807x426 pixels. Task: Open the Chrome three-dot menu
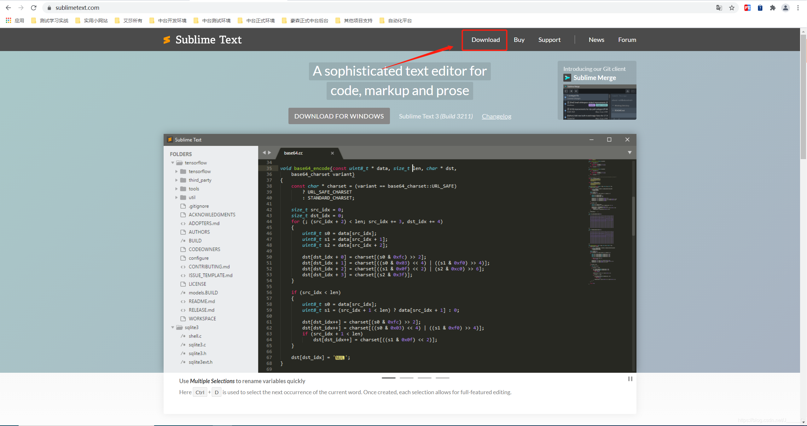[x=798, y=8]
